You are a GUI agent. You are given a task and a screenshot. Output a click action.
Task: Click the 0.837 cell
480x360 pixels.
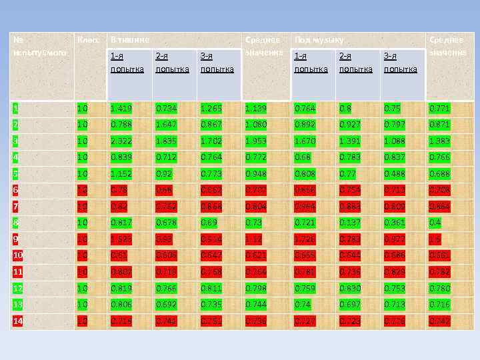point(395,157)
